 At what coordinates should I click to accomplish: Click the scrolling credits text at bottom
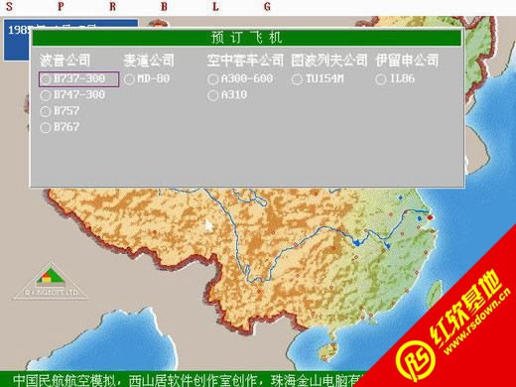[x=189, y=380]
